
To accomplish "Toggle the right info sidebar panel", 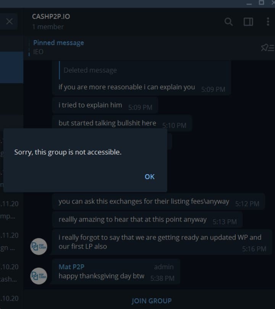I will pyautogui.click(x=248, y=22).
